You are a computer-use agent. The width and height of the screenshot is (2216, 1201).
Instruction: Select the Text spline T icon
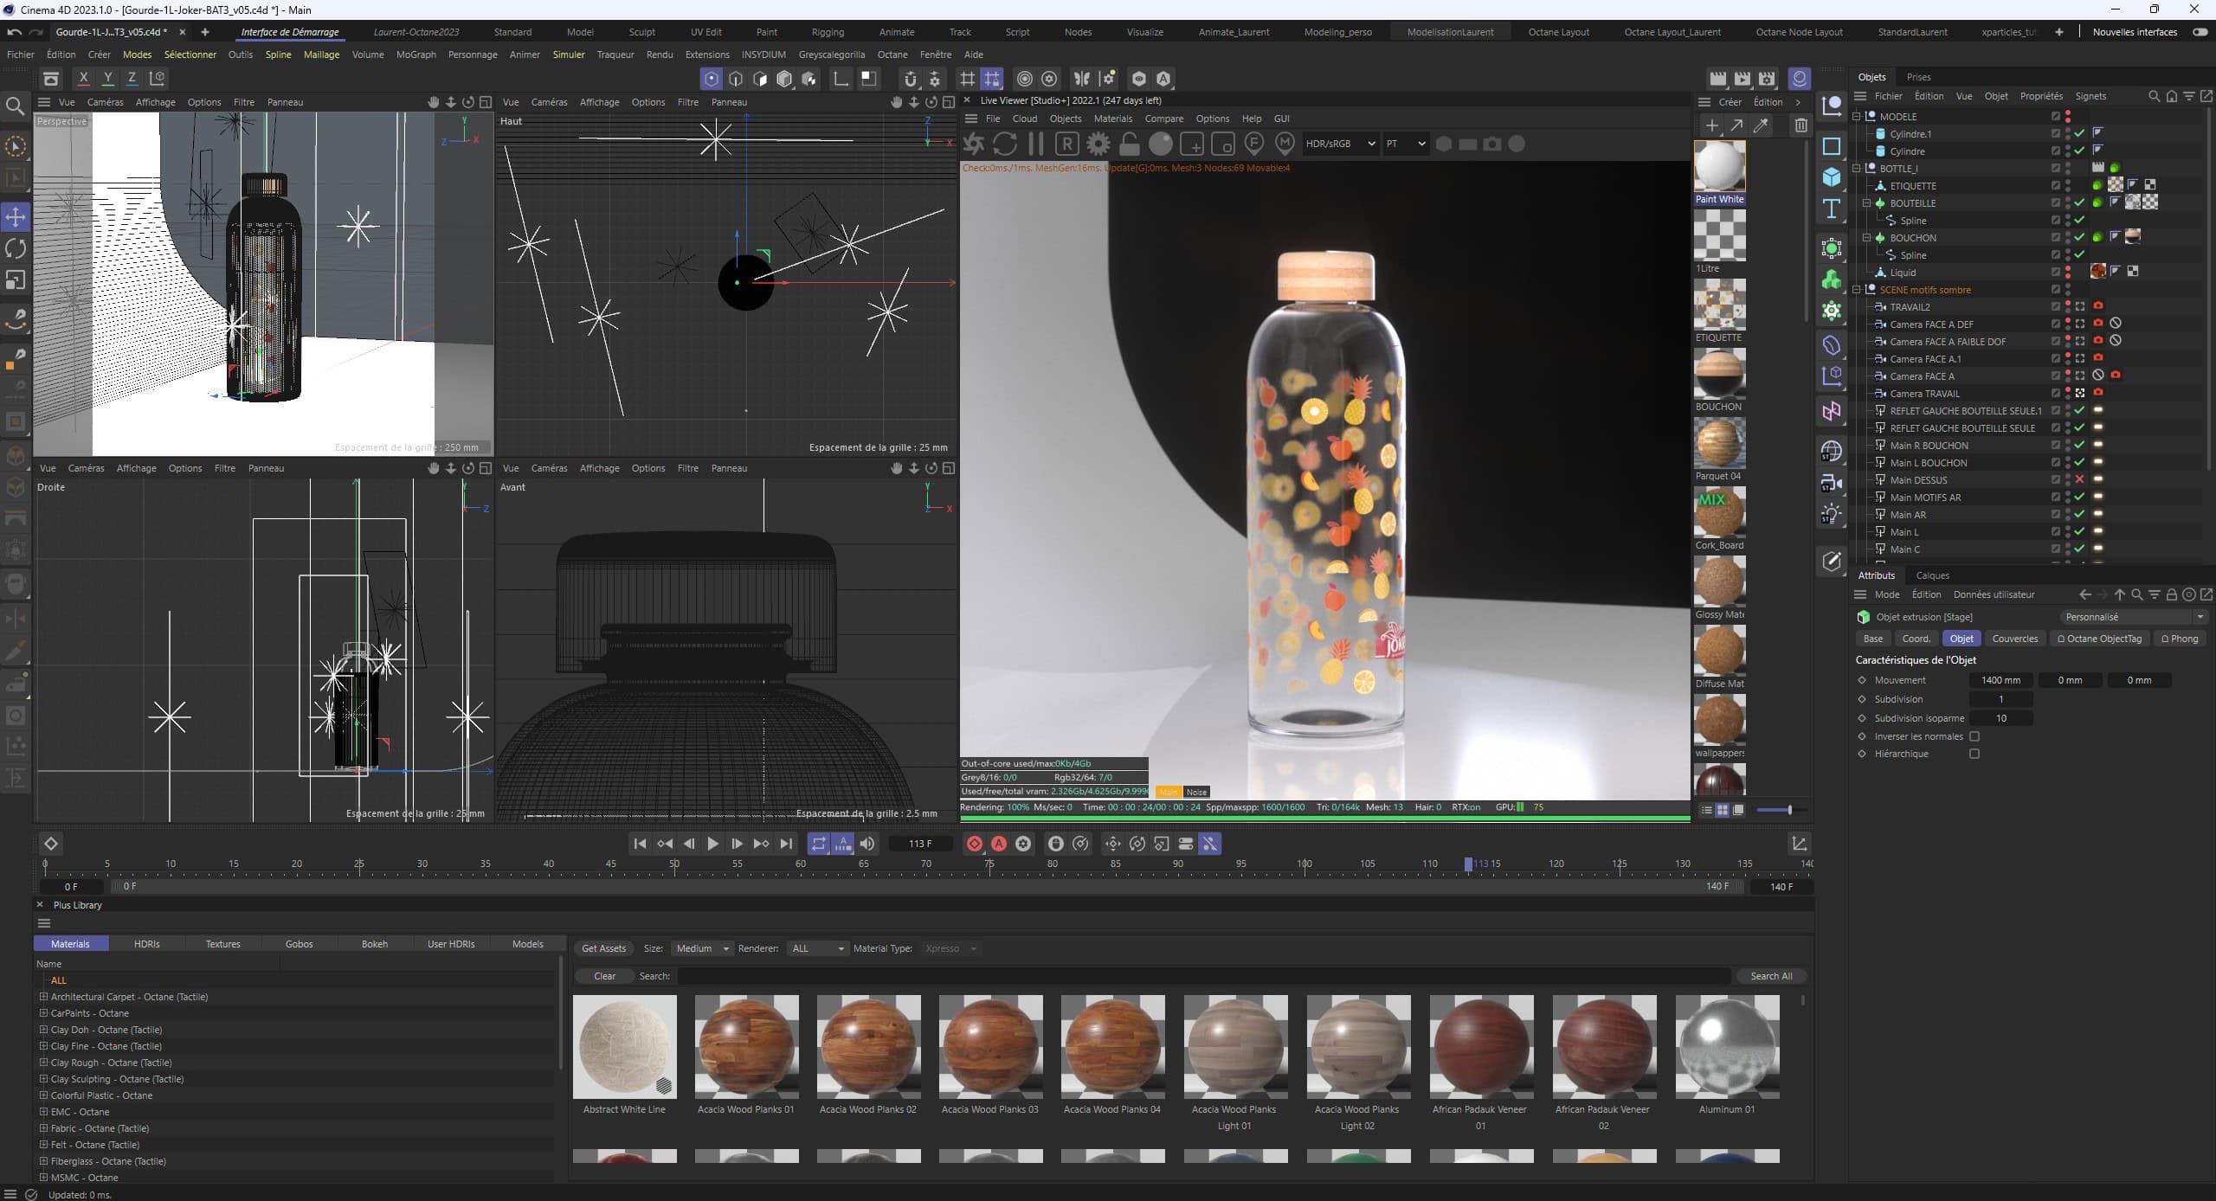[x=1832, y=209]
